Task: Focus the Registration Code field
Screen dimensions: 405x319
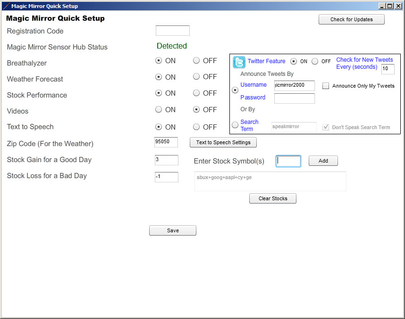Action: (173, 31)
